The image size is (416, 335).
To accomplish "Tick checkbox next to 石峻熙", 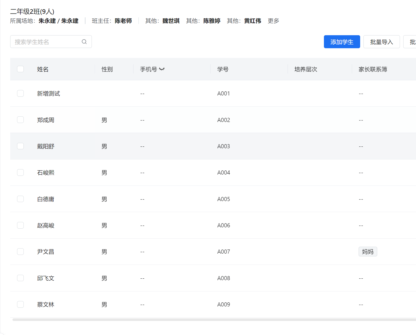I will [20, 172].
